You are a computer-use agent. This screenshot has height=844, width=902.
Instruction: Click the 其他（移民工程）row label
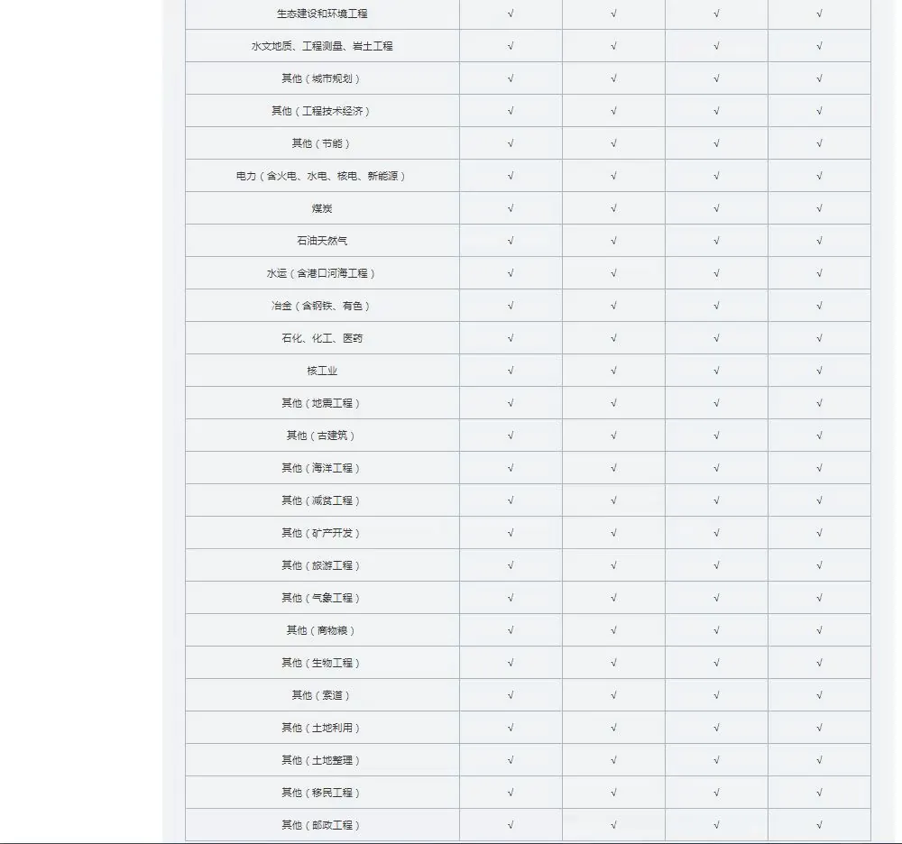click(322, 793)
